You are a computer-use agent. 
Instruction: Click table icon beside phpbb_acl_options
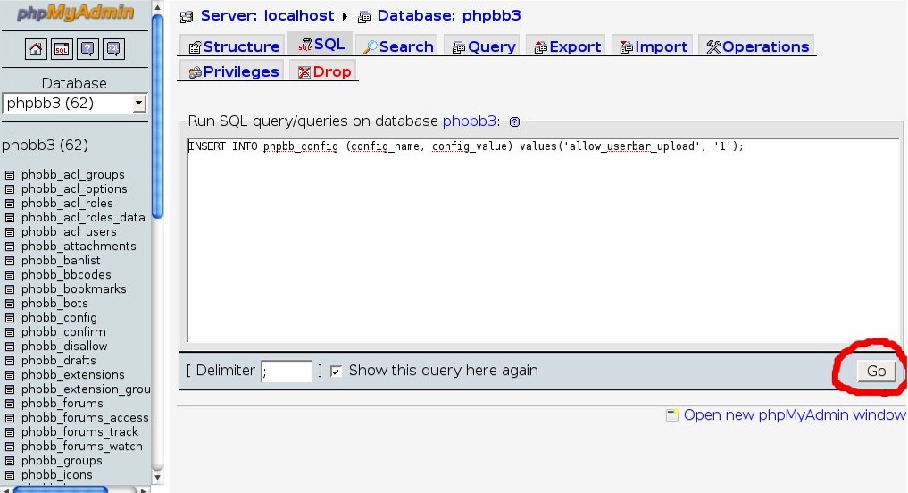pyautogui.click(x=10, y=189)
